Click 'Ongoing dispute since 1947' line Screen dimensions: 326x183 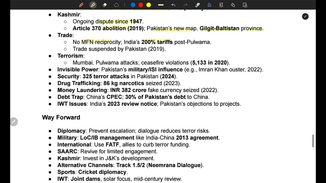click(108, 22)
